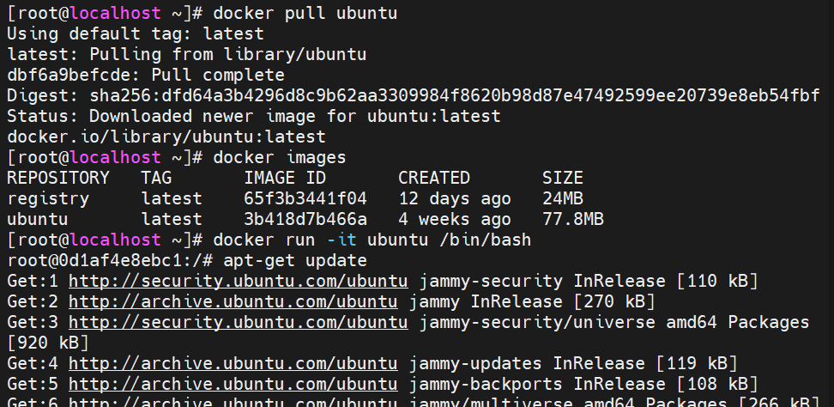Open archive.ubuntu.com link on Get:5 line
This screenshot has width=834, height=407.
(x=233, y=384)
